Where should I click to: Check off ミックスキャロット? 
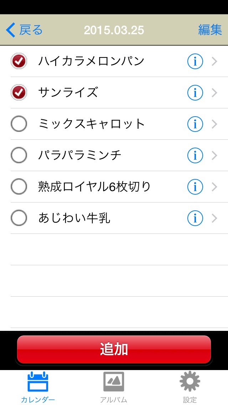(19, 124)
